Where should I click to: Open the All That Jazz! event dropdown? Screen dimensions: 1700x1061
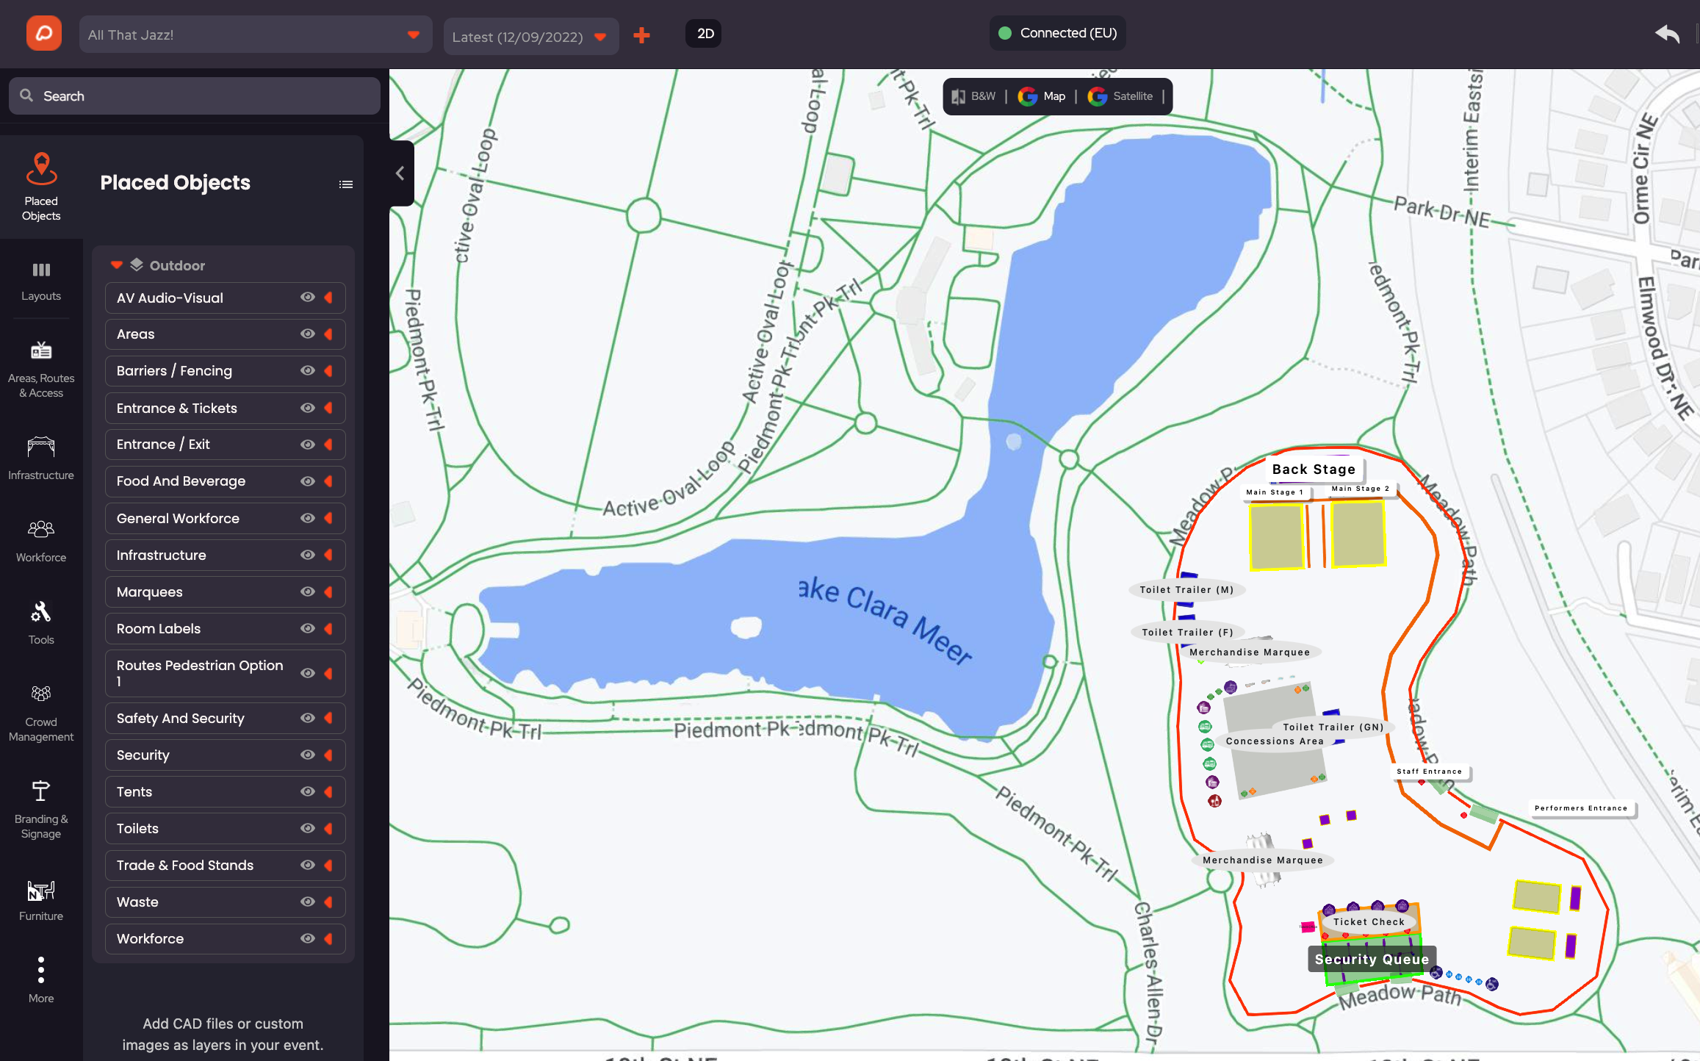pos(255,35)
